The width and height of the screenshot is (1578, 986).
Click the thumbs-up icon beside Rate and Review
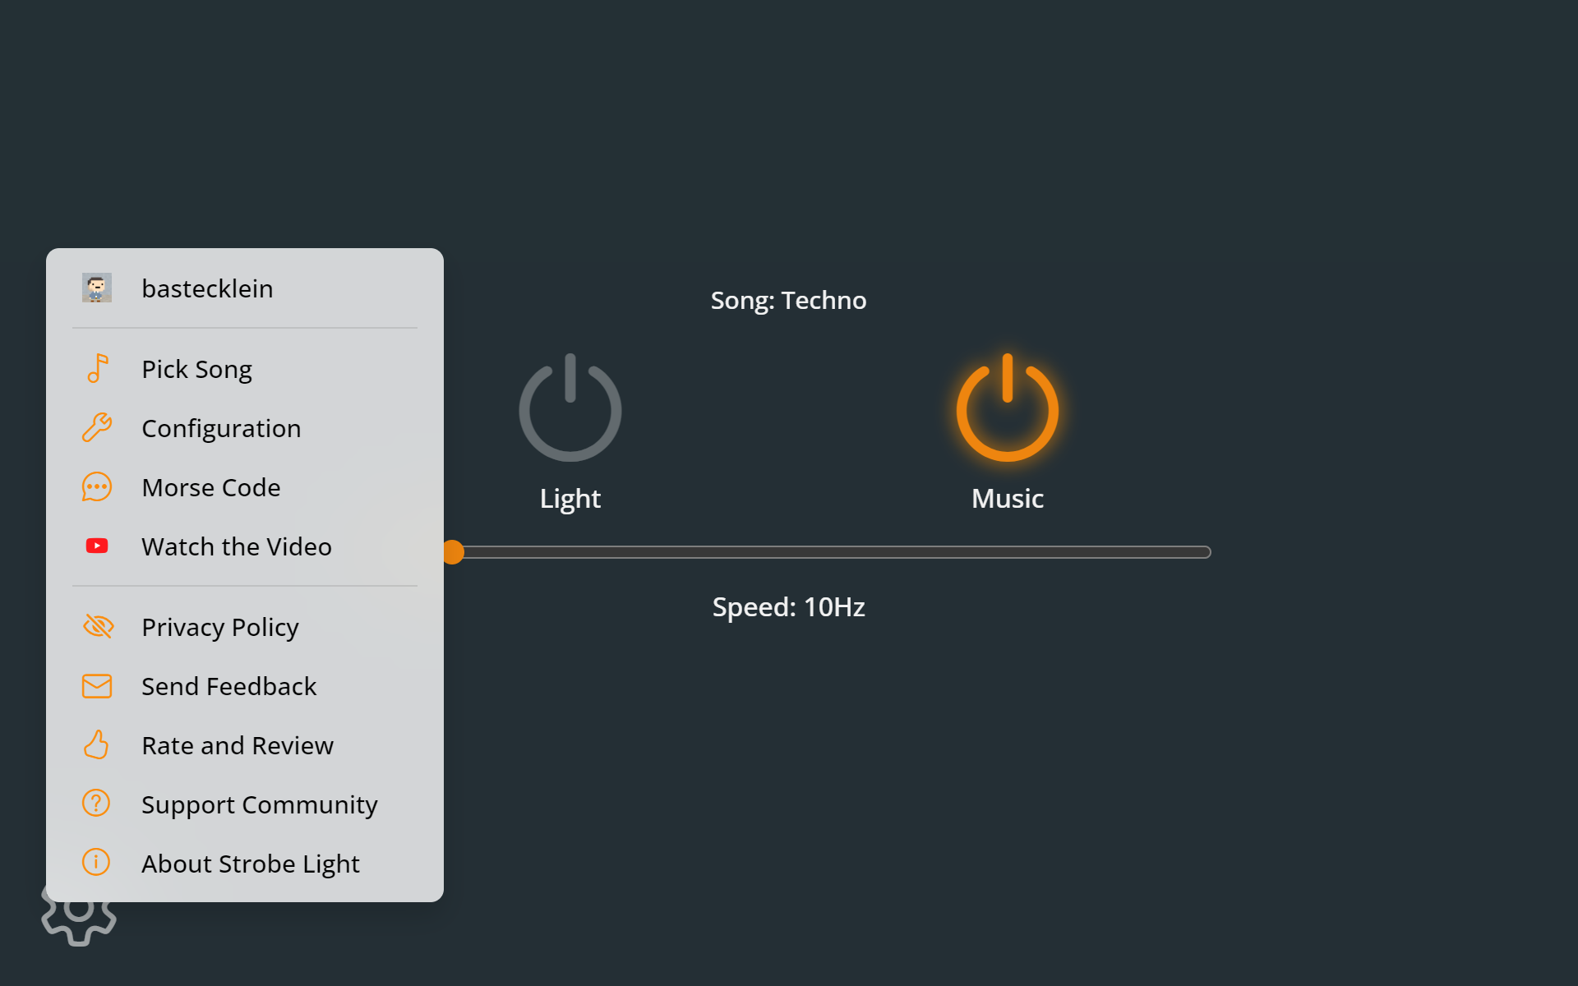tap(97, 744)
